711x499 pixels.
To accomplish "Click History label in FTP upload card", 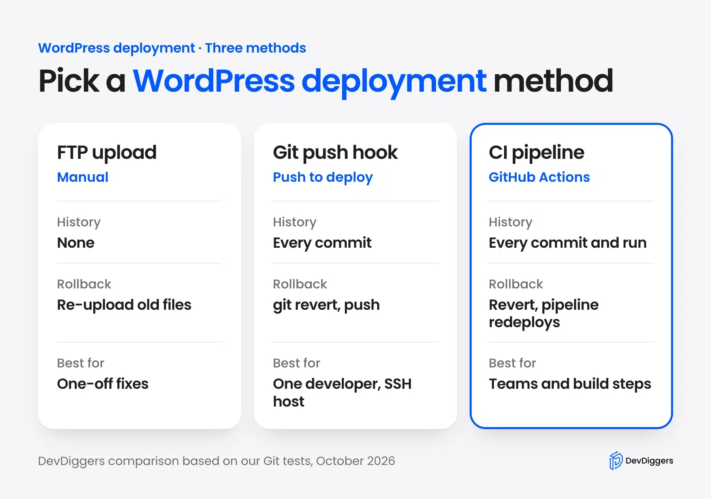I will (x=79, y=222).
